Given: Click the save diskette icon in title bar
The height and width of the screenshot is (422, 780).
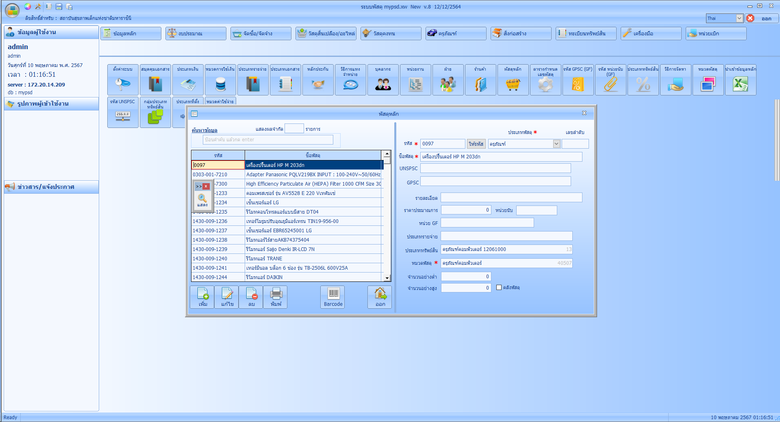Looking at the screenshot, I should click(59, 6).
